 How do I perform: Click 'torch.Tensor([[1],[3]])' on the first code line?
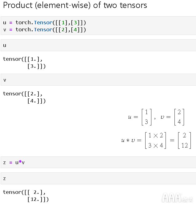(x=51, y=22)
